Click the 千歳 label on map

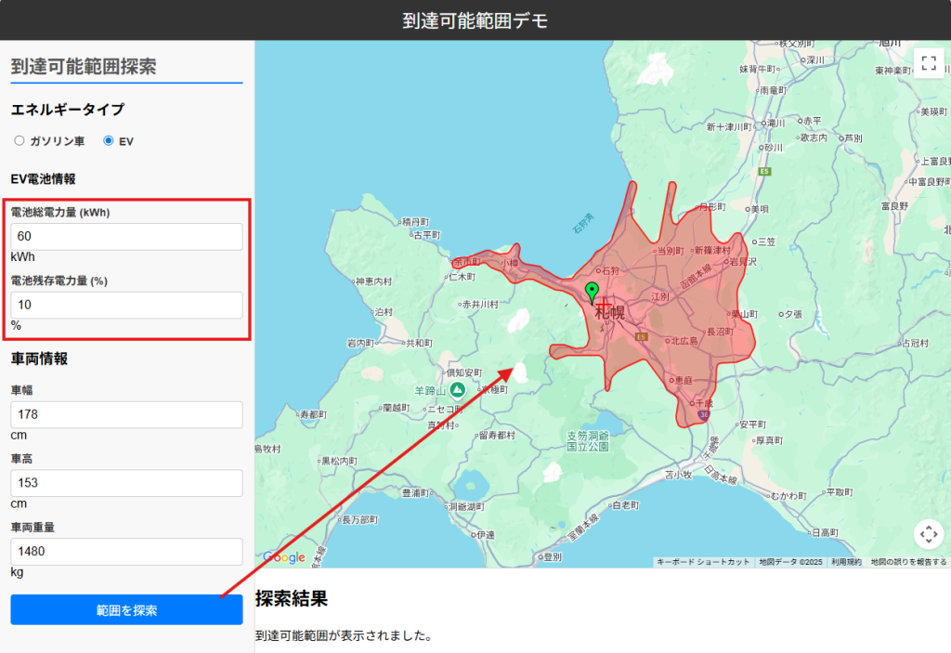point(704,403)
